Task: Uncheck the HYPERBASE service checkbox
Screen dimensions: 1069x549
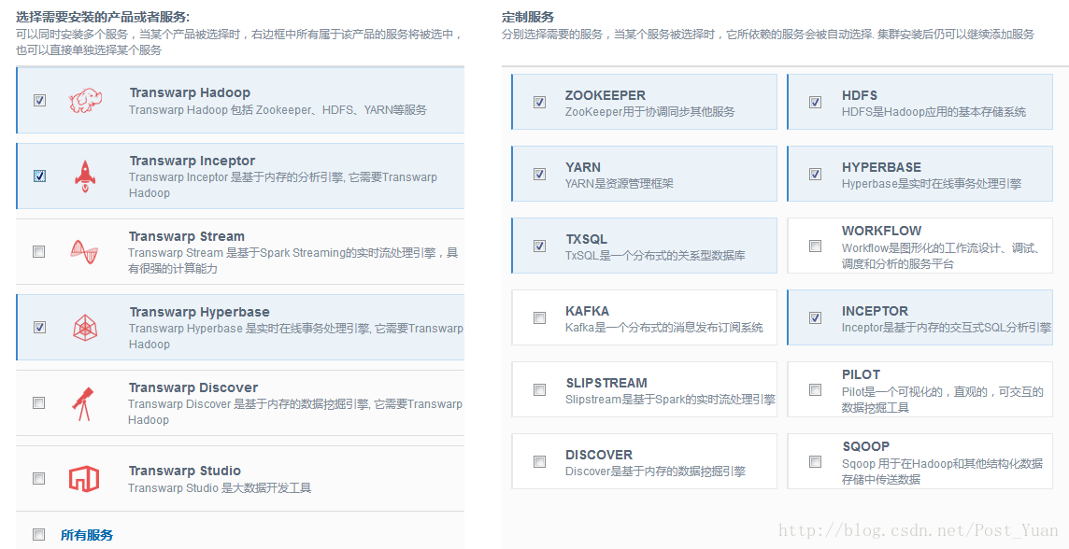Action: (x=815, y=174)
